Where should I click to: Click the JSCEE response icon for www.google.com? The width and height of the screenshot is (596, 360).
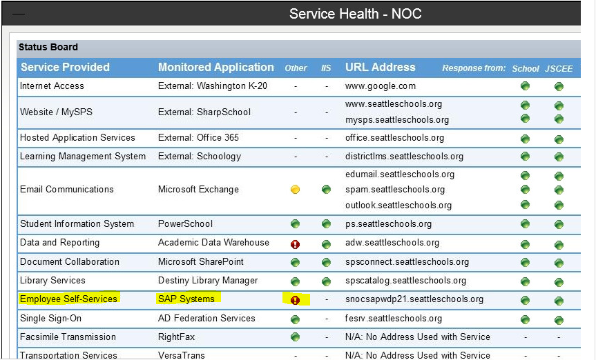point(559,87)
